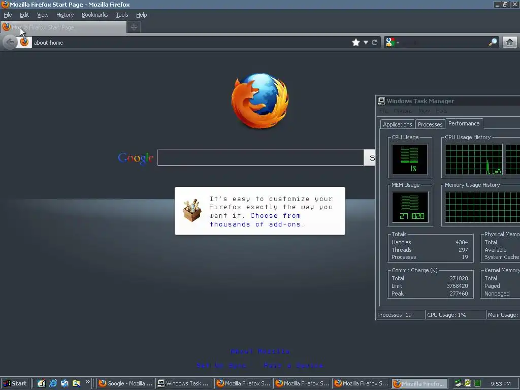520x390 pixels.
Task: Click the Commit Charge Peak value 277460
Action: click(x=459, y=294)
